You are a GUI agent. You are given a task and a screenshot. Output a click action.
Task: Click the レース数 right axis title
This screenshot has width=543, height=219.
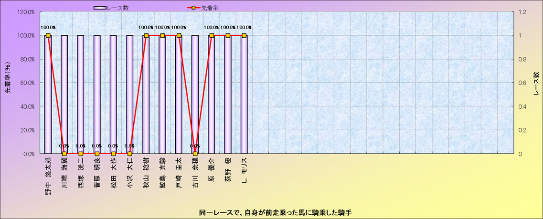click(536, 83)
